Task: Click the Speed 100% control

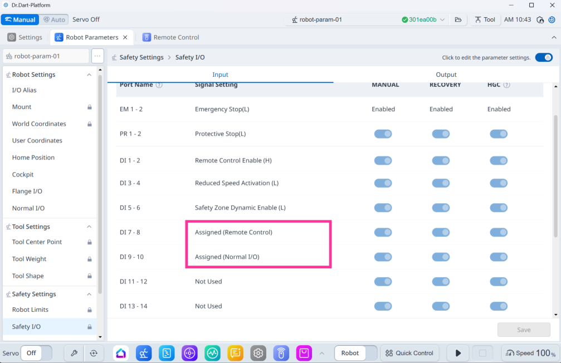Action: pos(530,353)
